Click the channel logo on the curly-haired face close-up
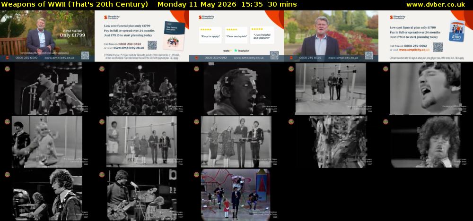 tap(385, 122)
